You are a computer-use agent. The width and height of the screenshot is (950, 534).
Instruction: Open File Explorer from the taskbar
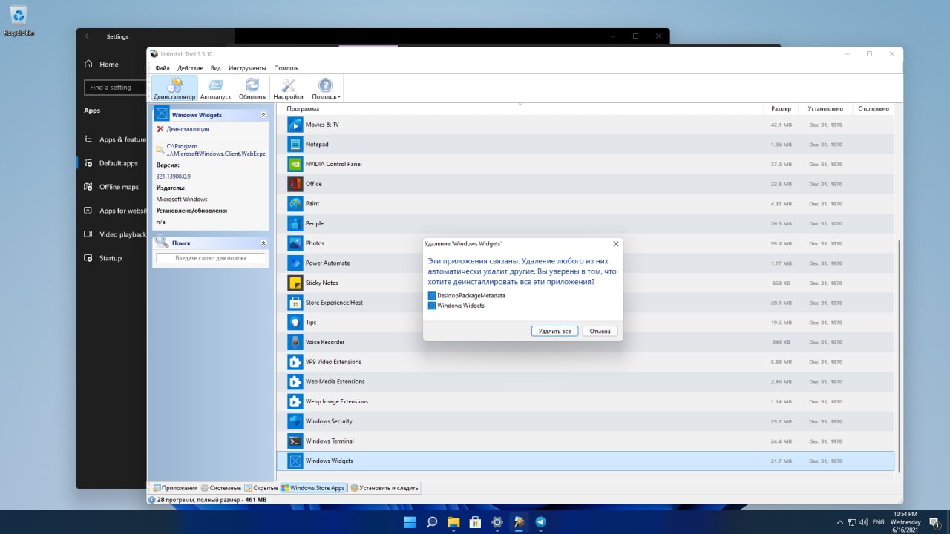click(x=453, y=522)
